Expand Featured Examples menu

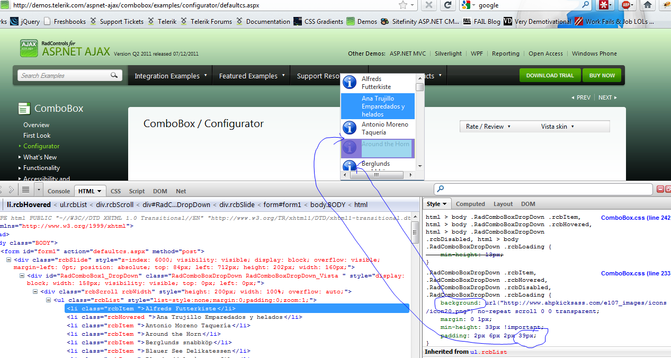coord(283,76)
